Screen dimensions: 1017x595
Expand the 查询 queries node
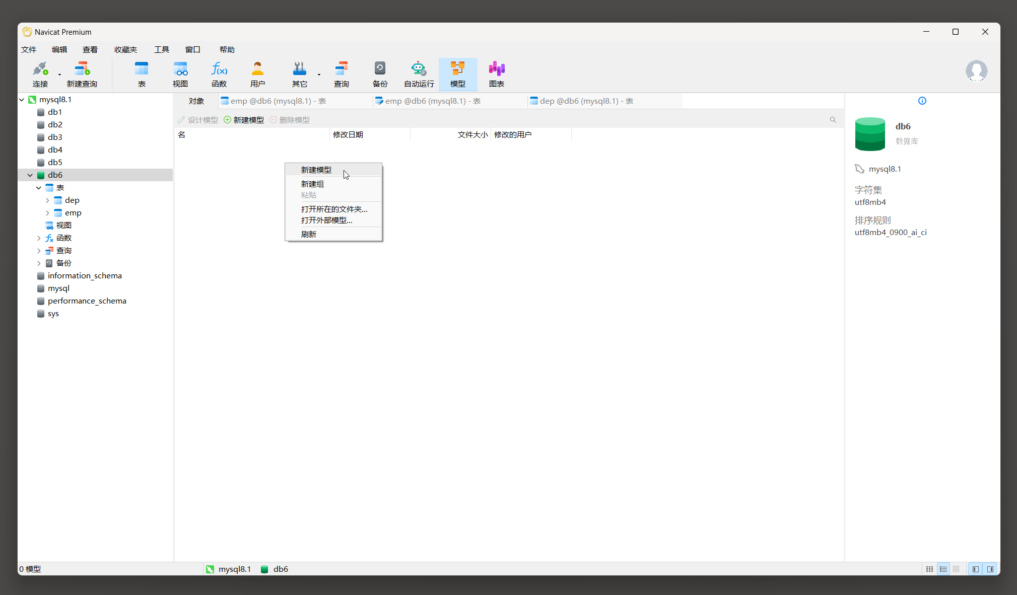coord(39,251)
